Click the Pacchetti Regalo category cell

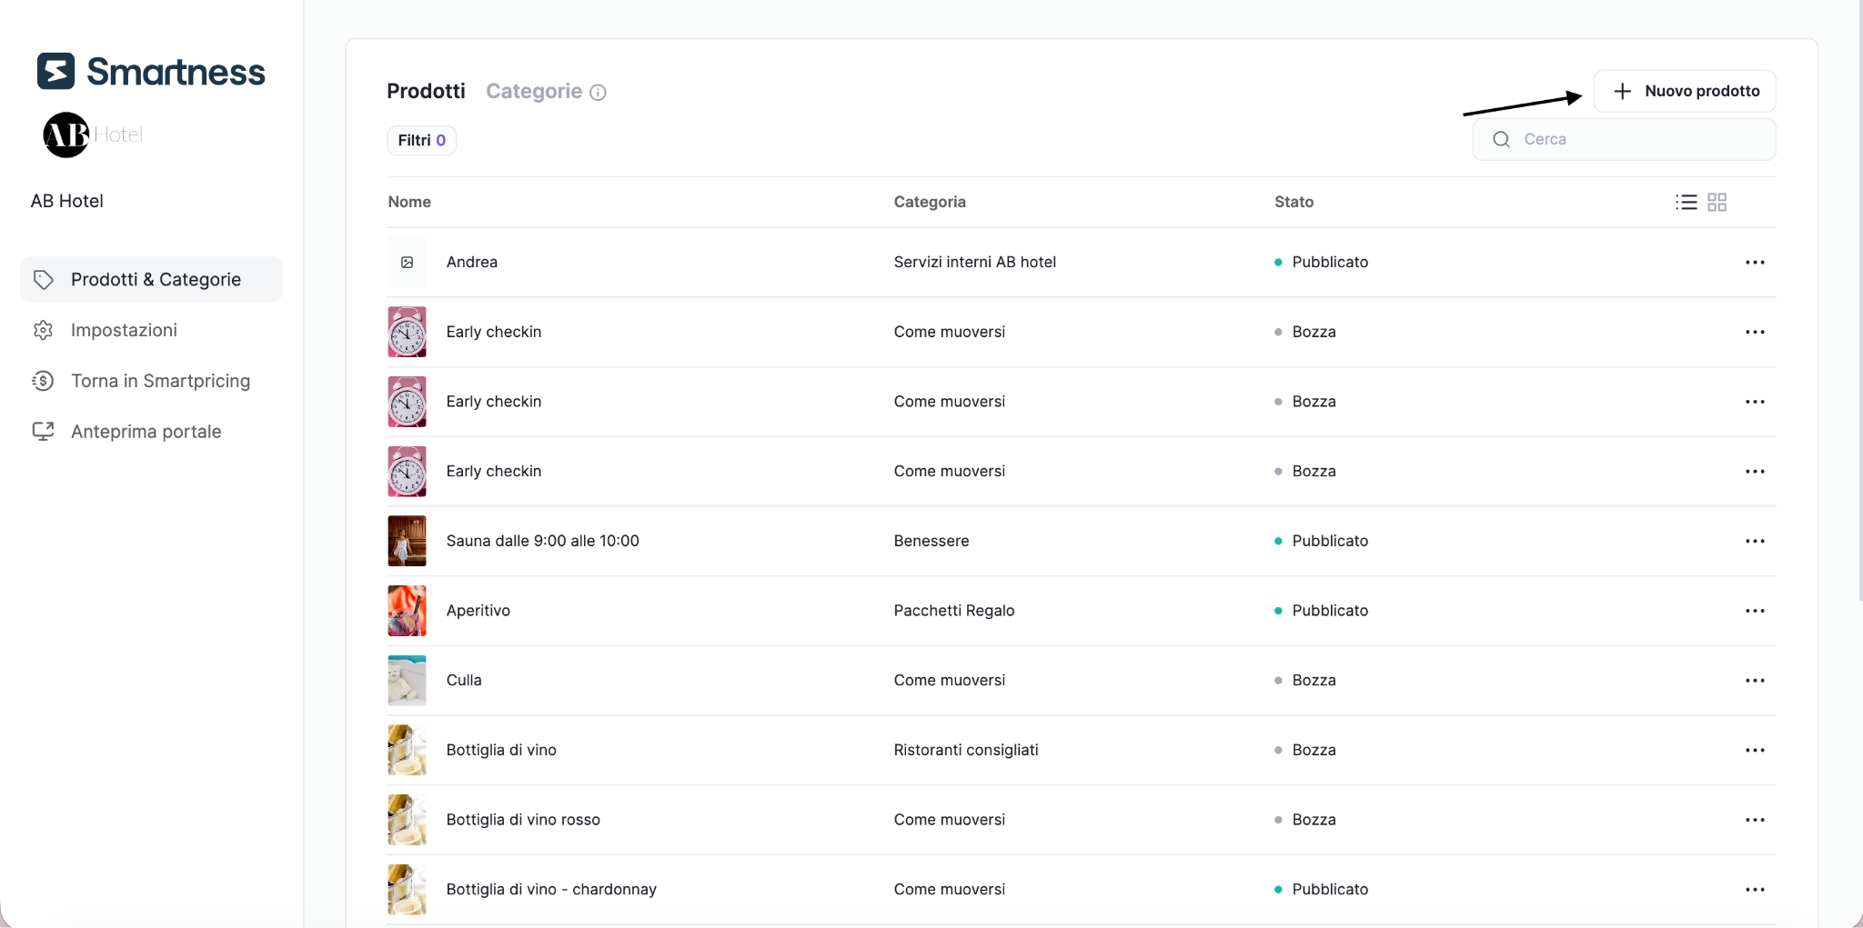pos(953,611)
